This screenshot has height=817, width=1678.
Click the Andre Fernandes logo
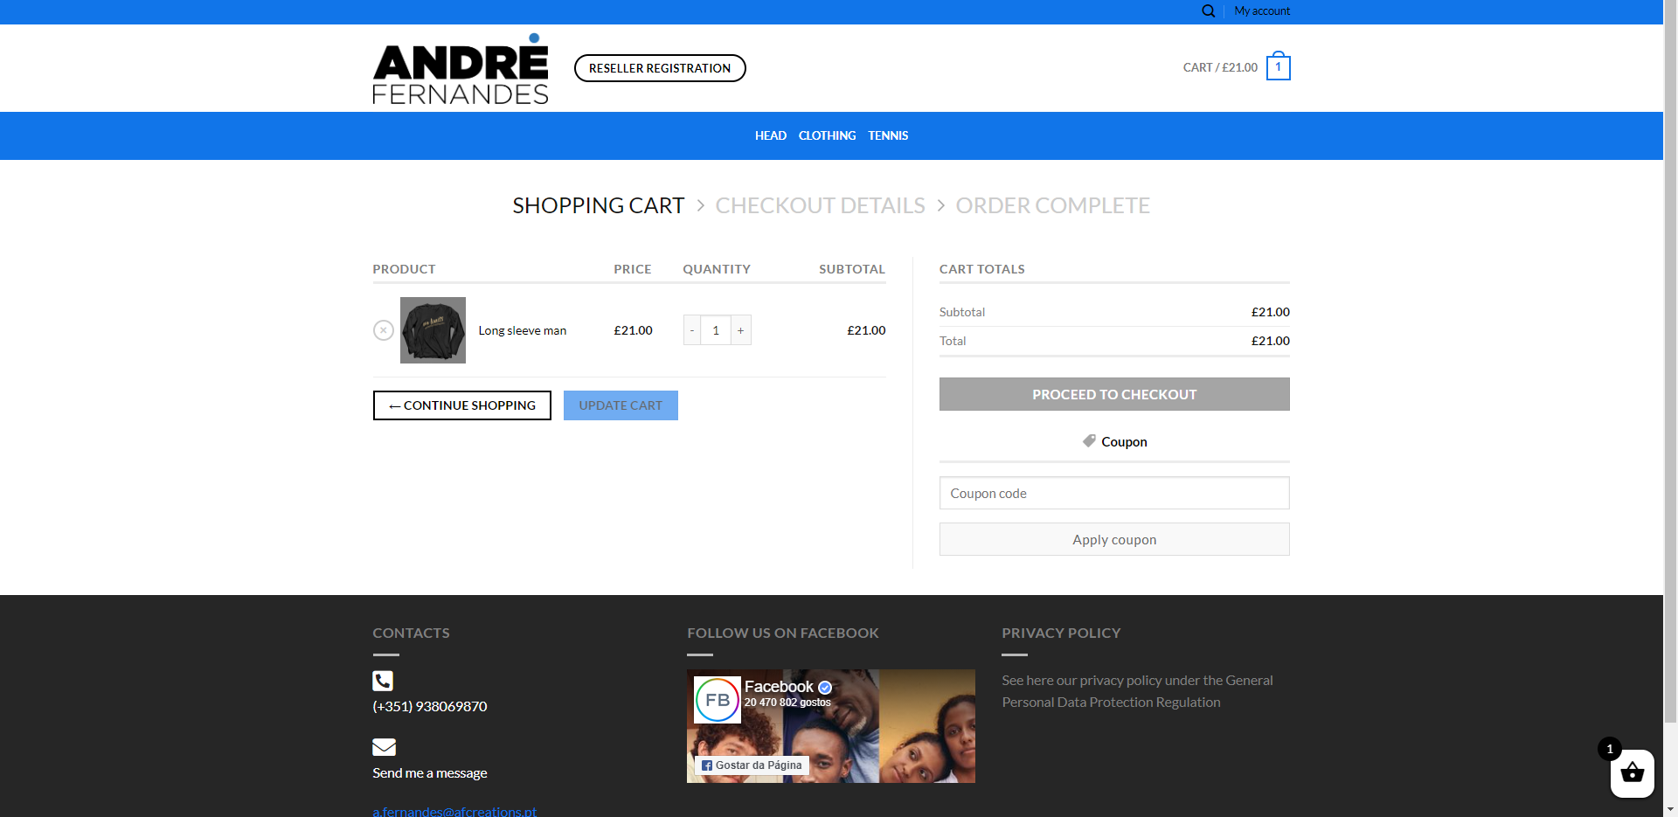461,69
